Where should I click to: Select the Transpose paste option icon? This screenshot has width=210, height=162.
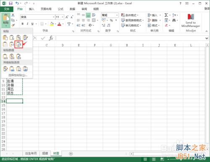[x=18, y=44]
